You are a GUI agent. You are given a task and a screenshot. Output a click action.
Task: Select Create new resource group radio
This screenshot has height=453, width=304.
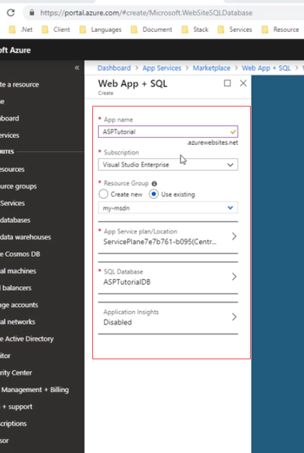click(103, 194)
